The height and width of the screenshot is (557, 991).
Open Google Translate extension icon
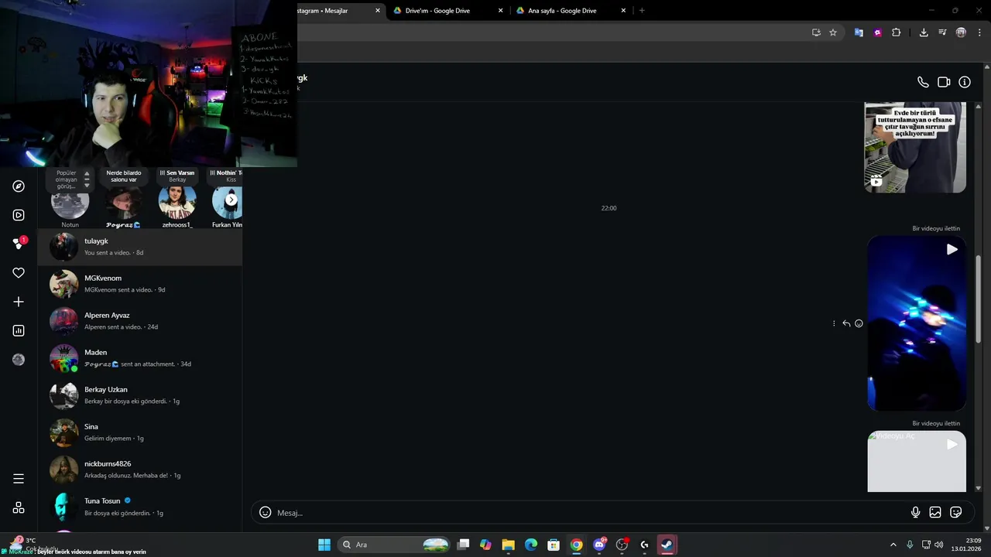[x=859, y=32]
